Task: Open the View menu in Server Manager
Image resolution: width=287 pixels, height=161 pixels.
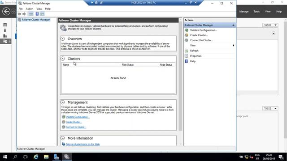Action: pos(268,12)
